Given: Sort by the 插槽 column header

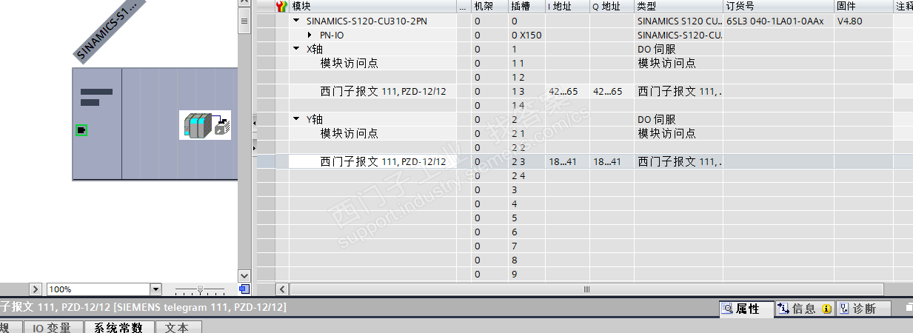Looking at the screenshot, I should tap(527, 7).
